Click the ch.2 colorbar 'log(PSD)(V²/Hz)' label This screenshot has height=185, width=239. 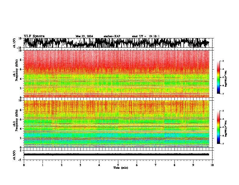(226, 128)
